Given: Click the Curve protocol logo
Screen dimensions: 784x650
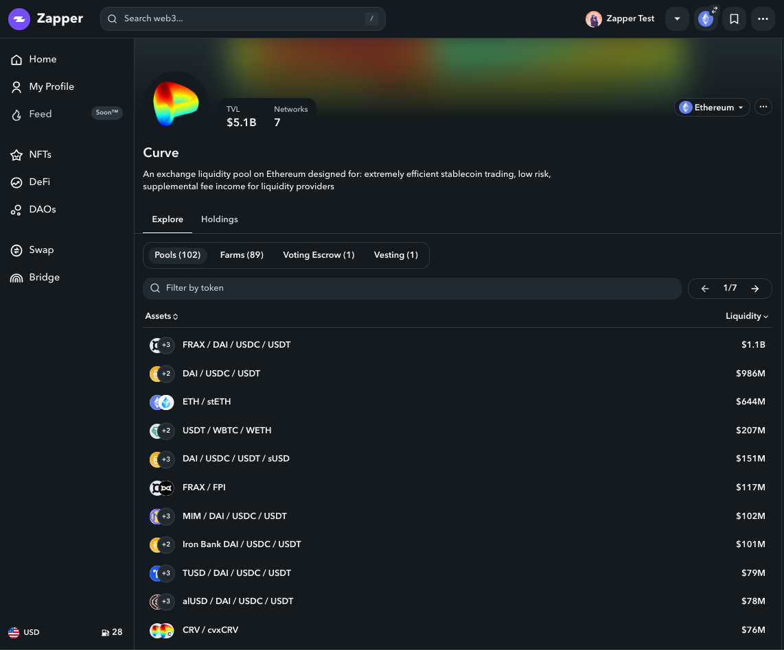Looking at the screenshot, I should (176, 104).
